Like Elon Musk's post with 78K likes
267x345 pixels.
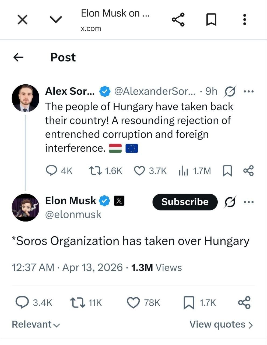[133, 303]
